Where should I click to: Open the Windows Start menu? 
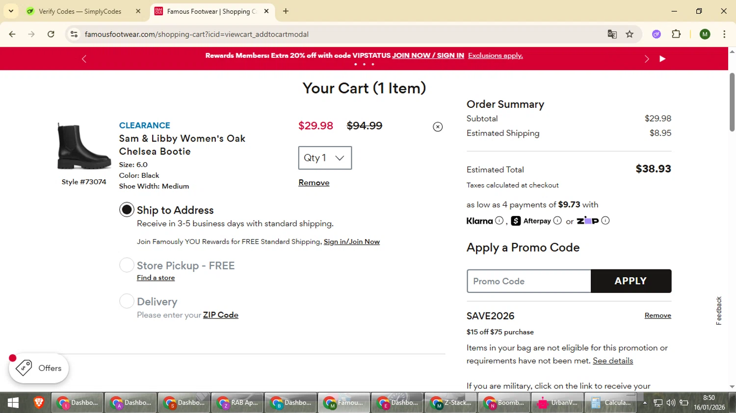click(x=13, y=403)
